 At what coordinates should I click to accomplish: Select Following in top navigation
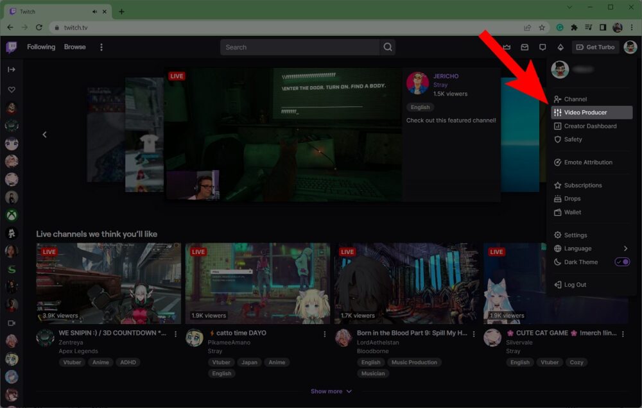[40, 47]
